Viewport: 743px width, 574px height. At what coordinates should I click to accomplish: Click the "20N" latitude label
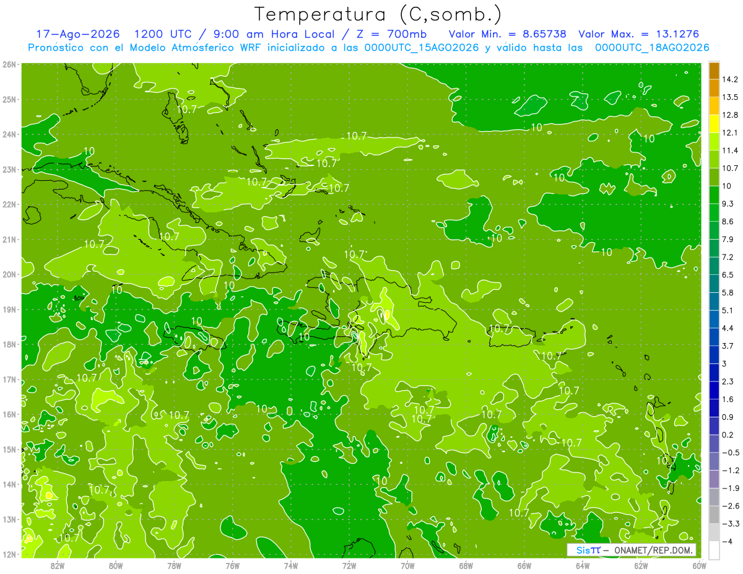pyautogui.click(x=9, y=274)
